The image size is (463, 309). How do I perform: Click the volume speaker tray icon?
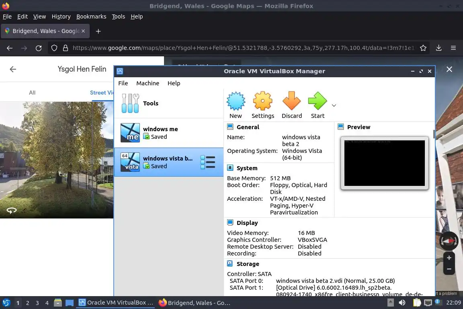[402, 303]
